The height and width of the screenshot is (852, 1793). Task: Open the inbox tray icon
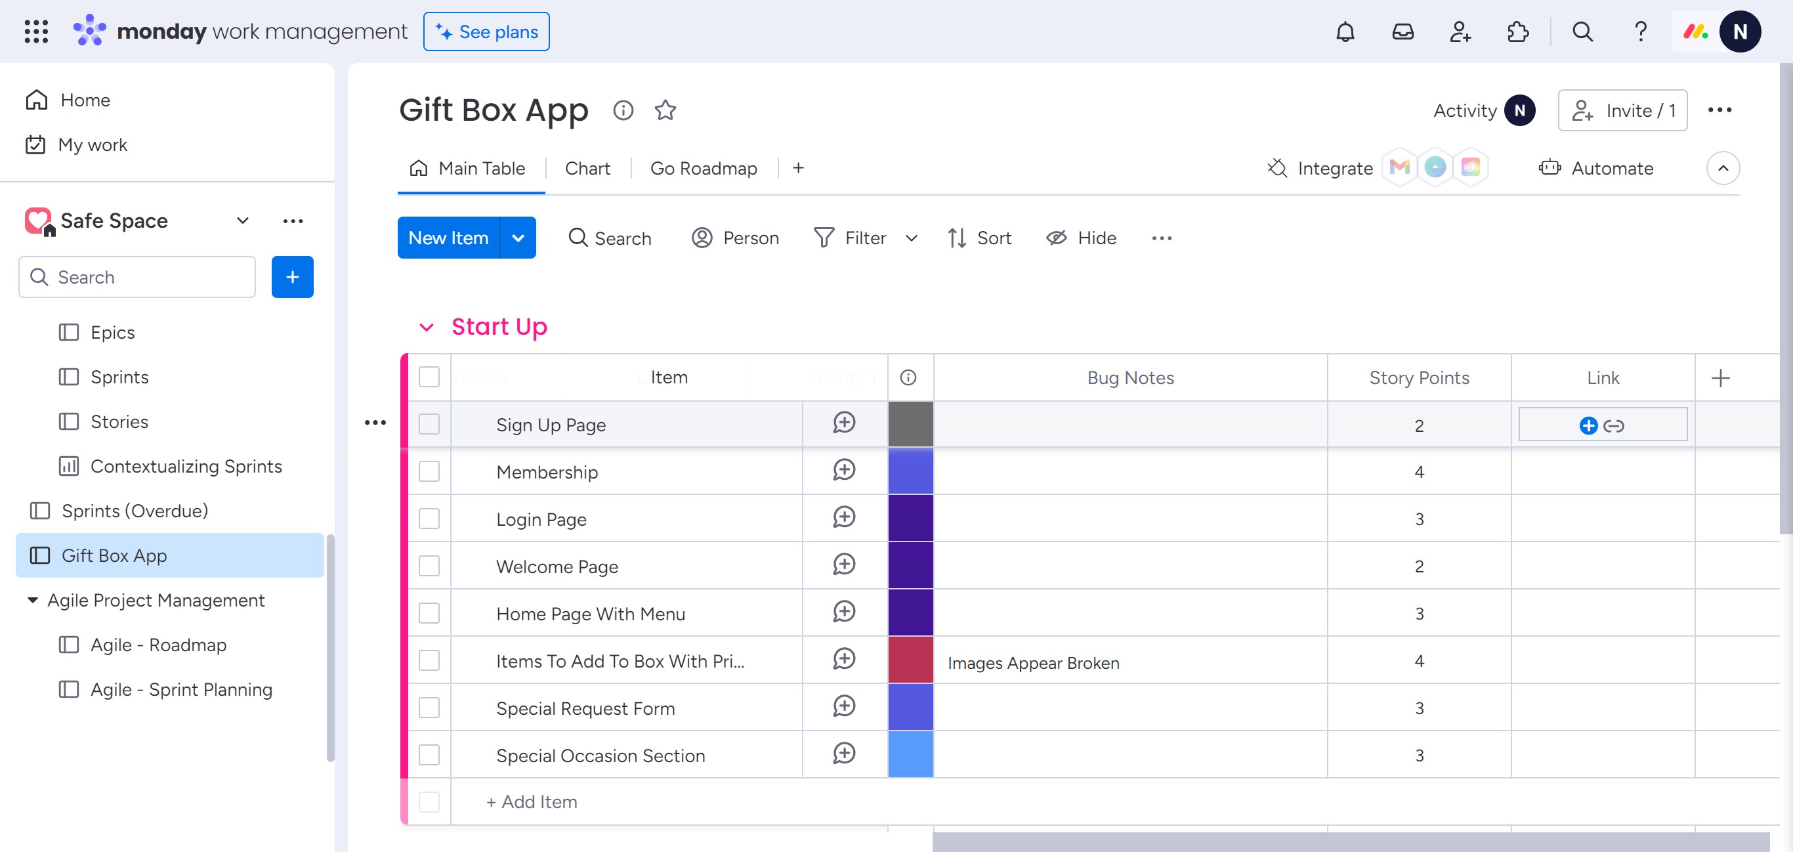coord(1403,32)
